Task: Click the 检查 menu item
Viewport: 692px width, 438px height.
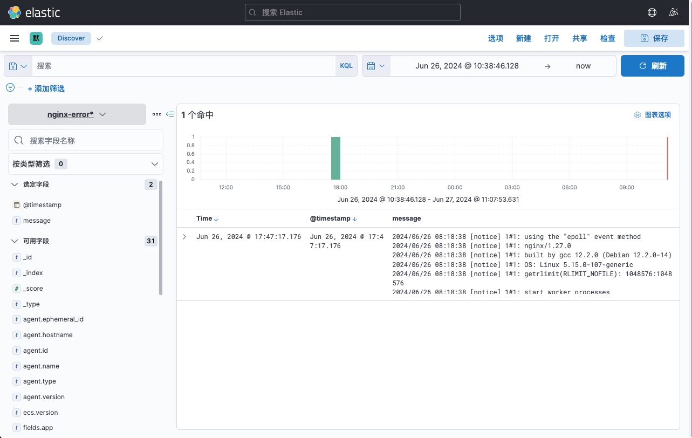Action: 607,38
